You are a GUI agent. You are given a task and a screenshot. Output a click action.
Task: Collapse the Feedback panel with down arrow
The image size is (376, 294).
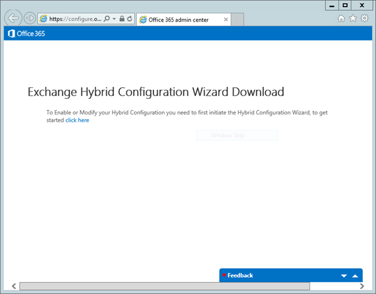coord(344,276)
